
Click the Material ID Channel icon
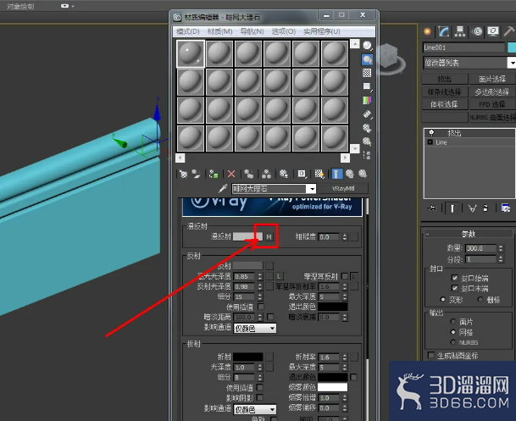(x=302, y=174)
